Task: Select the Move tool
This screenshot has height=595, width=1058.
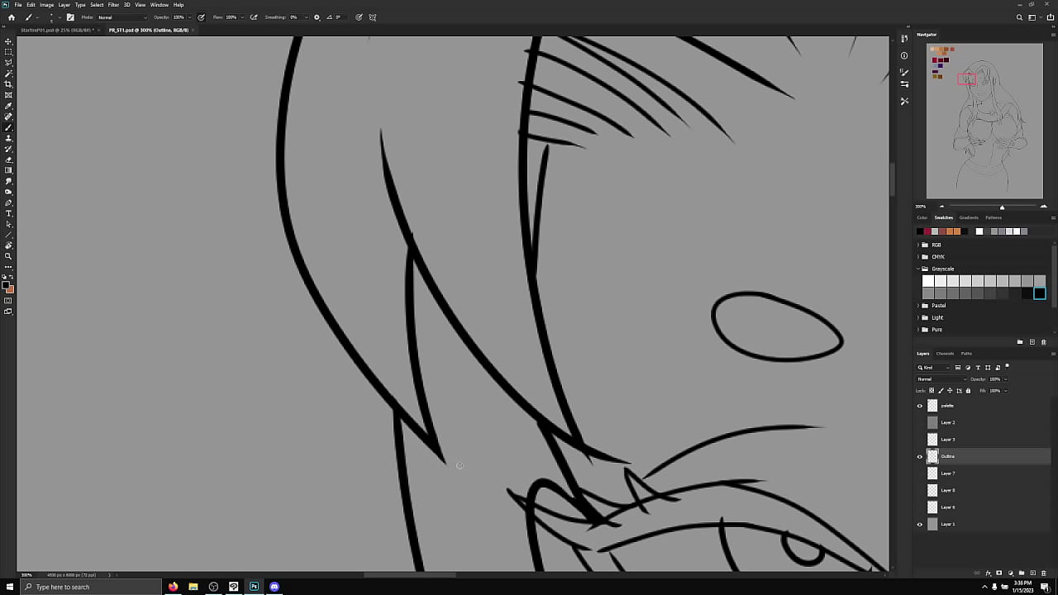Action: 8,40
